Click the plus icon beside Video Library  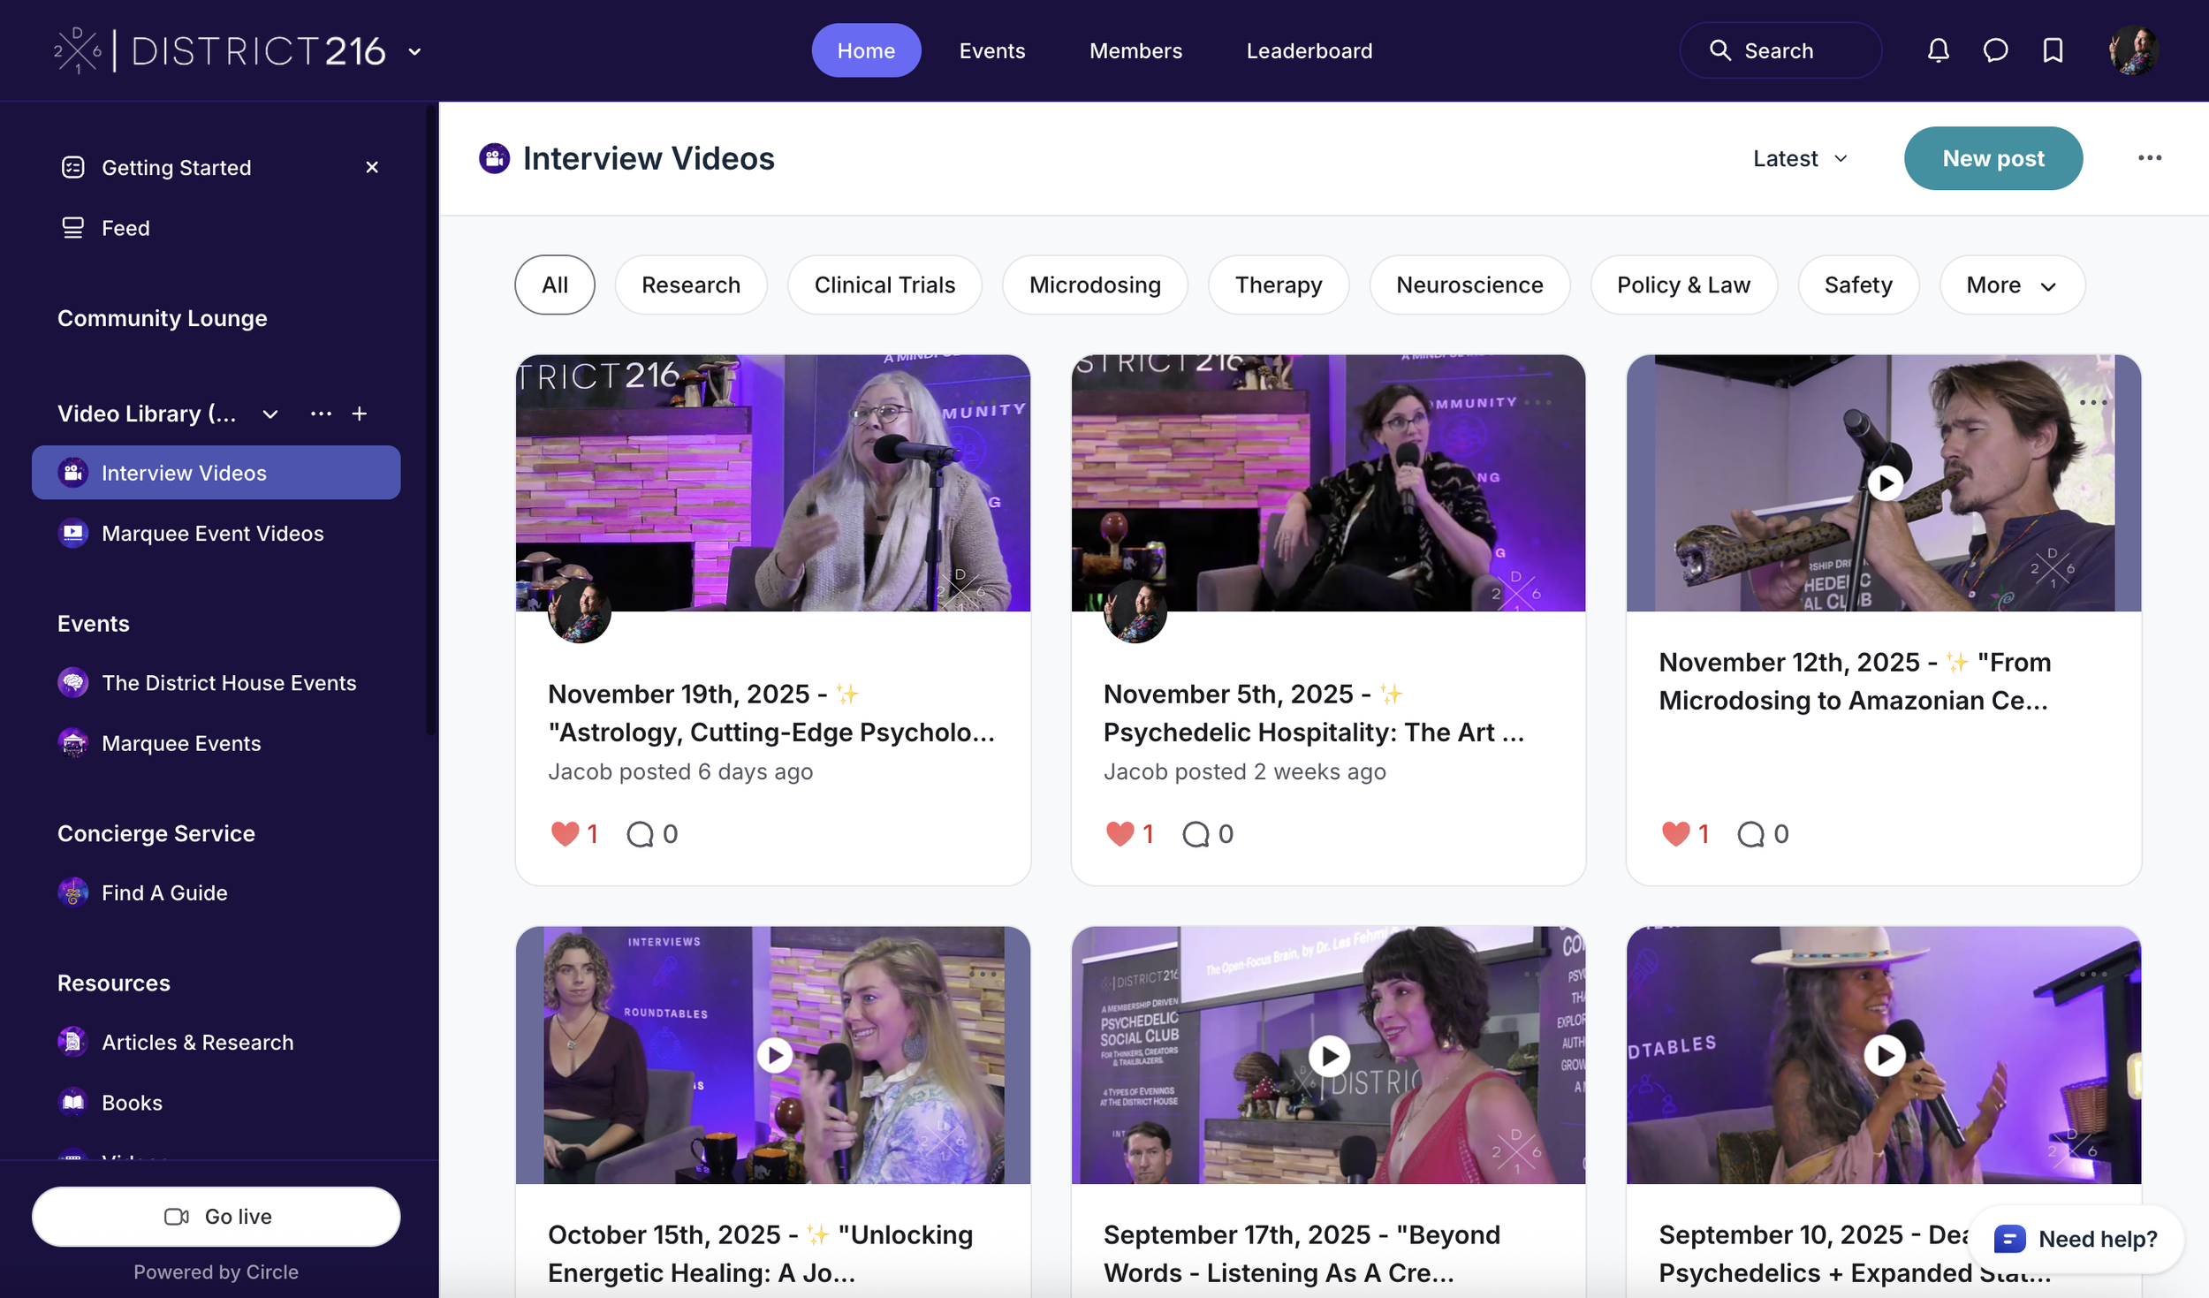(x=360, y=414)
